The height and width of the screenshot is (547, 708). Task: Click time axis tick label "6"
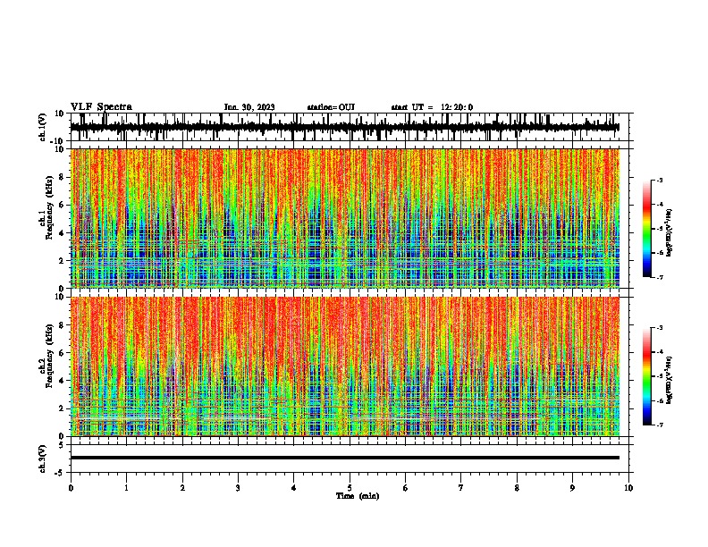pyautogui.click(x=406, y=488)
